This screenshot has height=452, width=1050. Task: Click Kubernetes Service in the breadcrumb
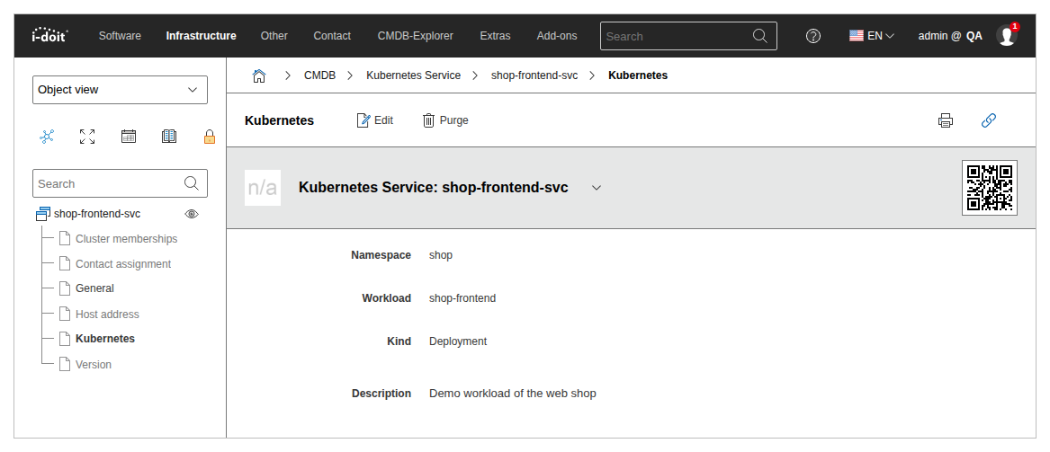pyautogui.click(x=413, y=75)
